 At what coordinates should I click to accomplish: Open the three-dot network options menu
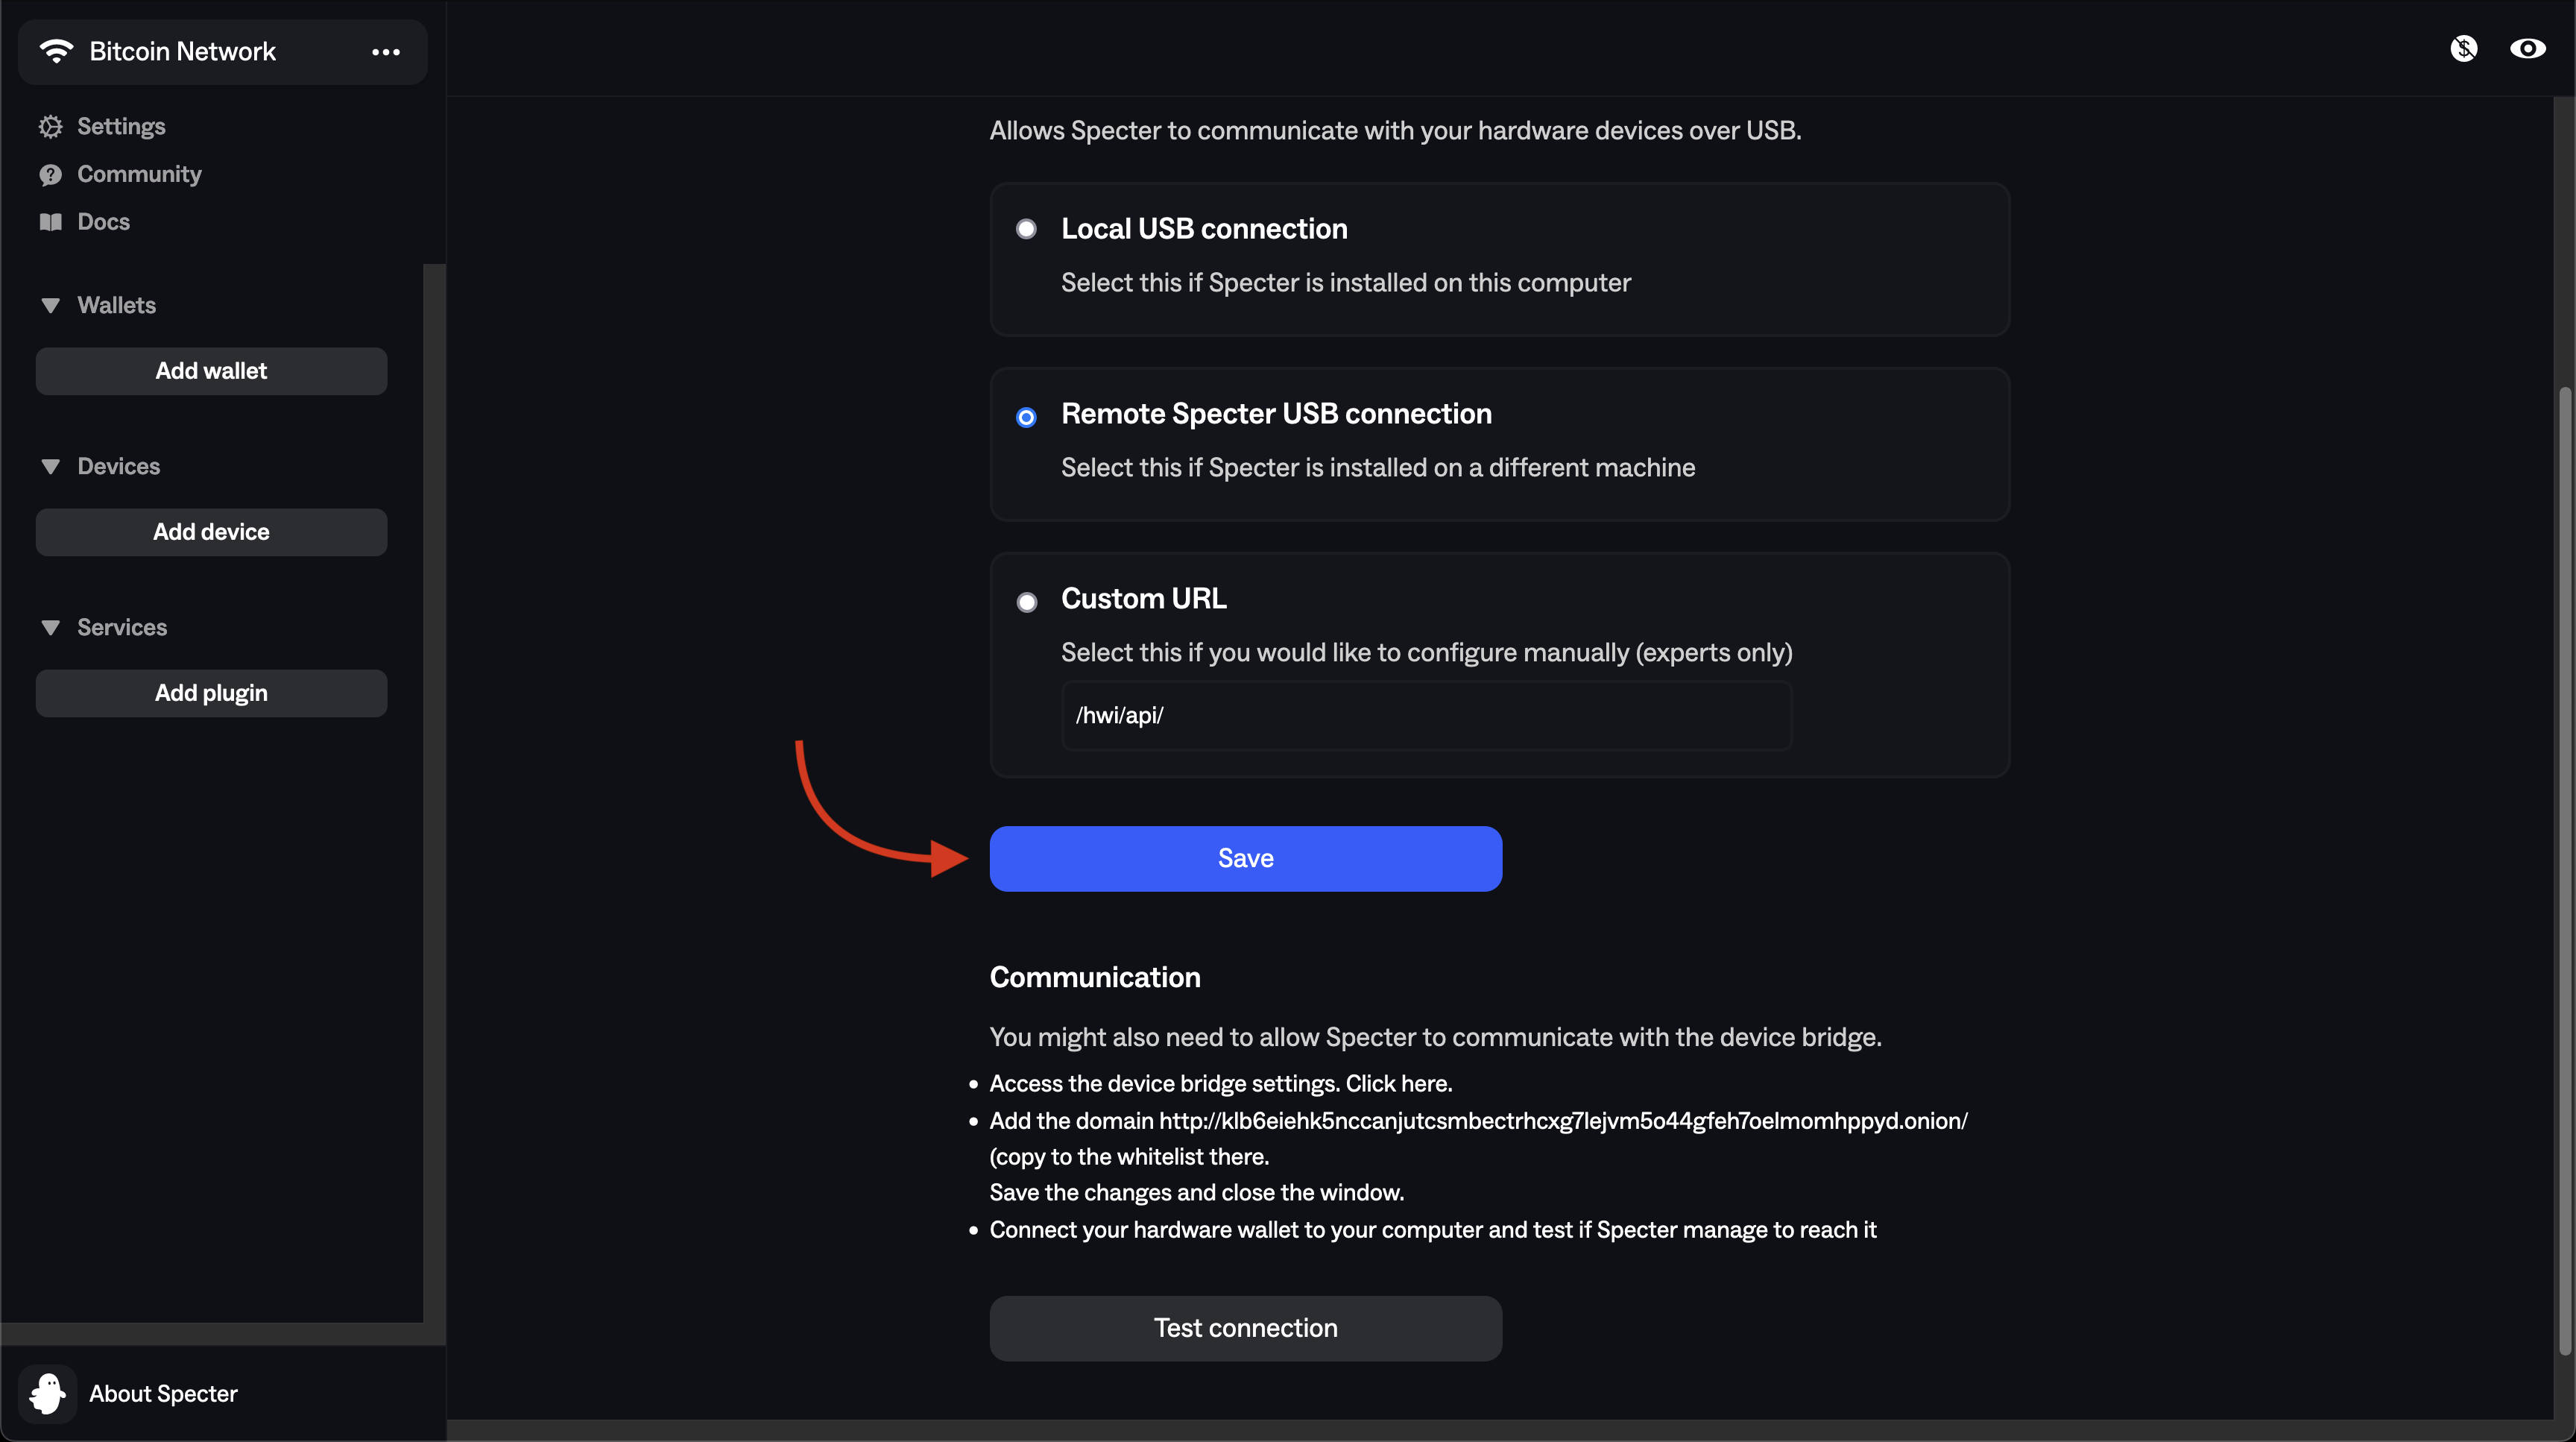tap(386, 52)
